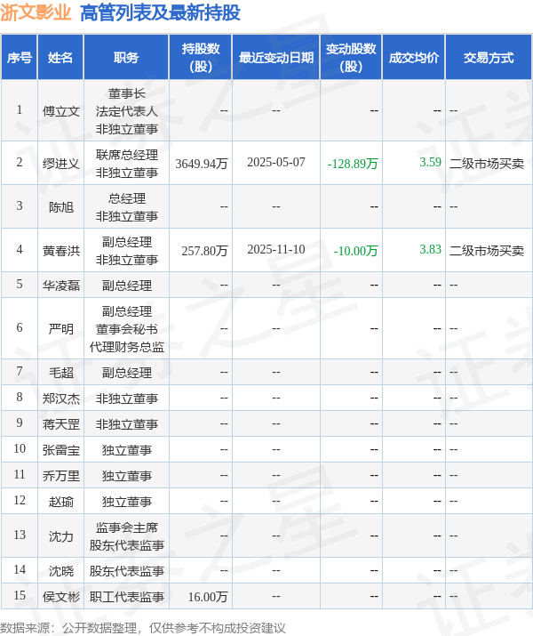Select the name 缪进义 in row 2
The width and height of the screenshot is (533, 636).
(x=60, y=164)
